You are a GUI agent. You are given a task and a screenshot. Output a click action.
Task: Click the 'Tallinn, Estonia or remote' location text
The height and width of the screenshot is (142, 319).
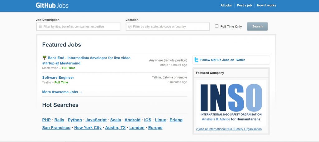click(x=169, y=77)
